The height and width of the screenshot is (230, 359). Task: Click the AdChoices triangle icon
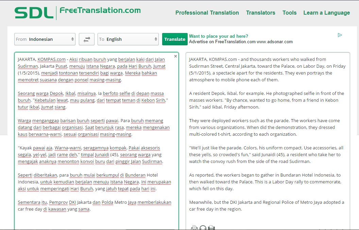click(x=340, y=35)
